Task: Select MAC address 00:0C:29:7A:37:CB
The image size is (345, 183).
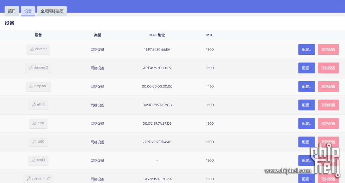Action: pos(157,105)
